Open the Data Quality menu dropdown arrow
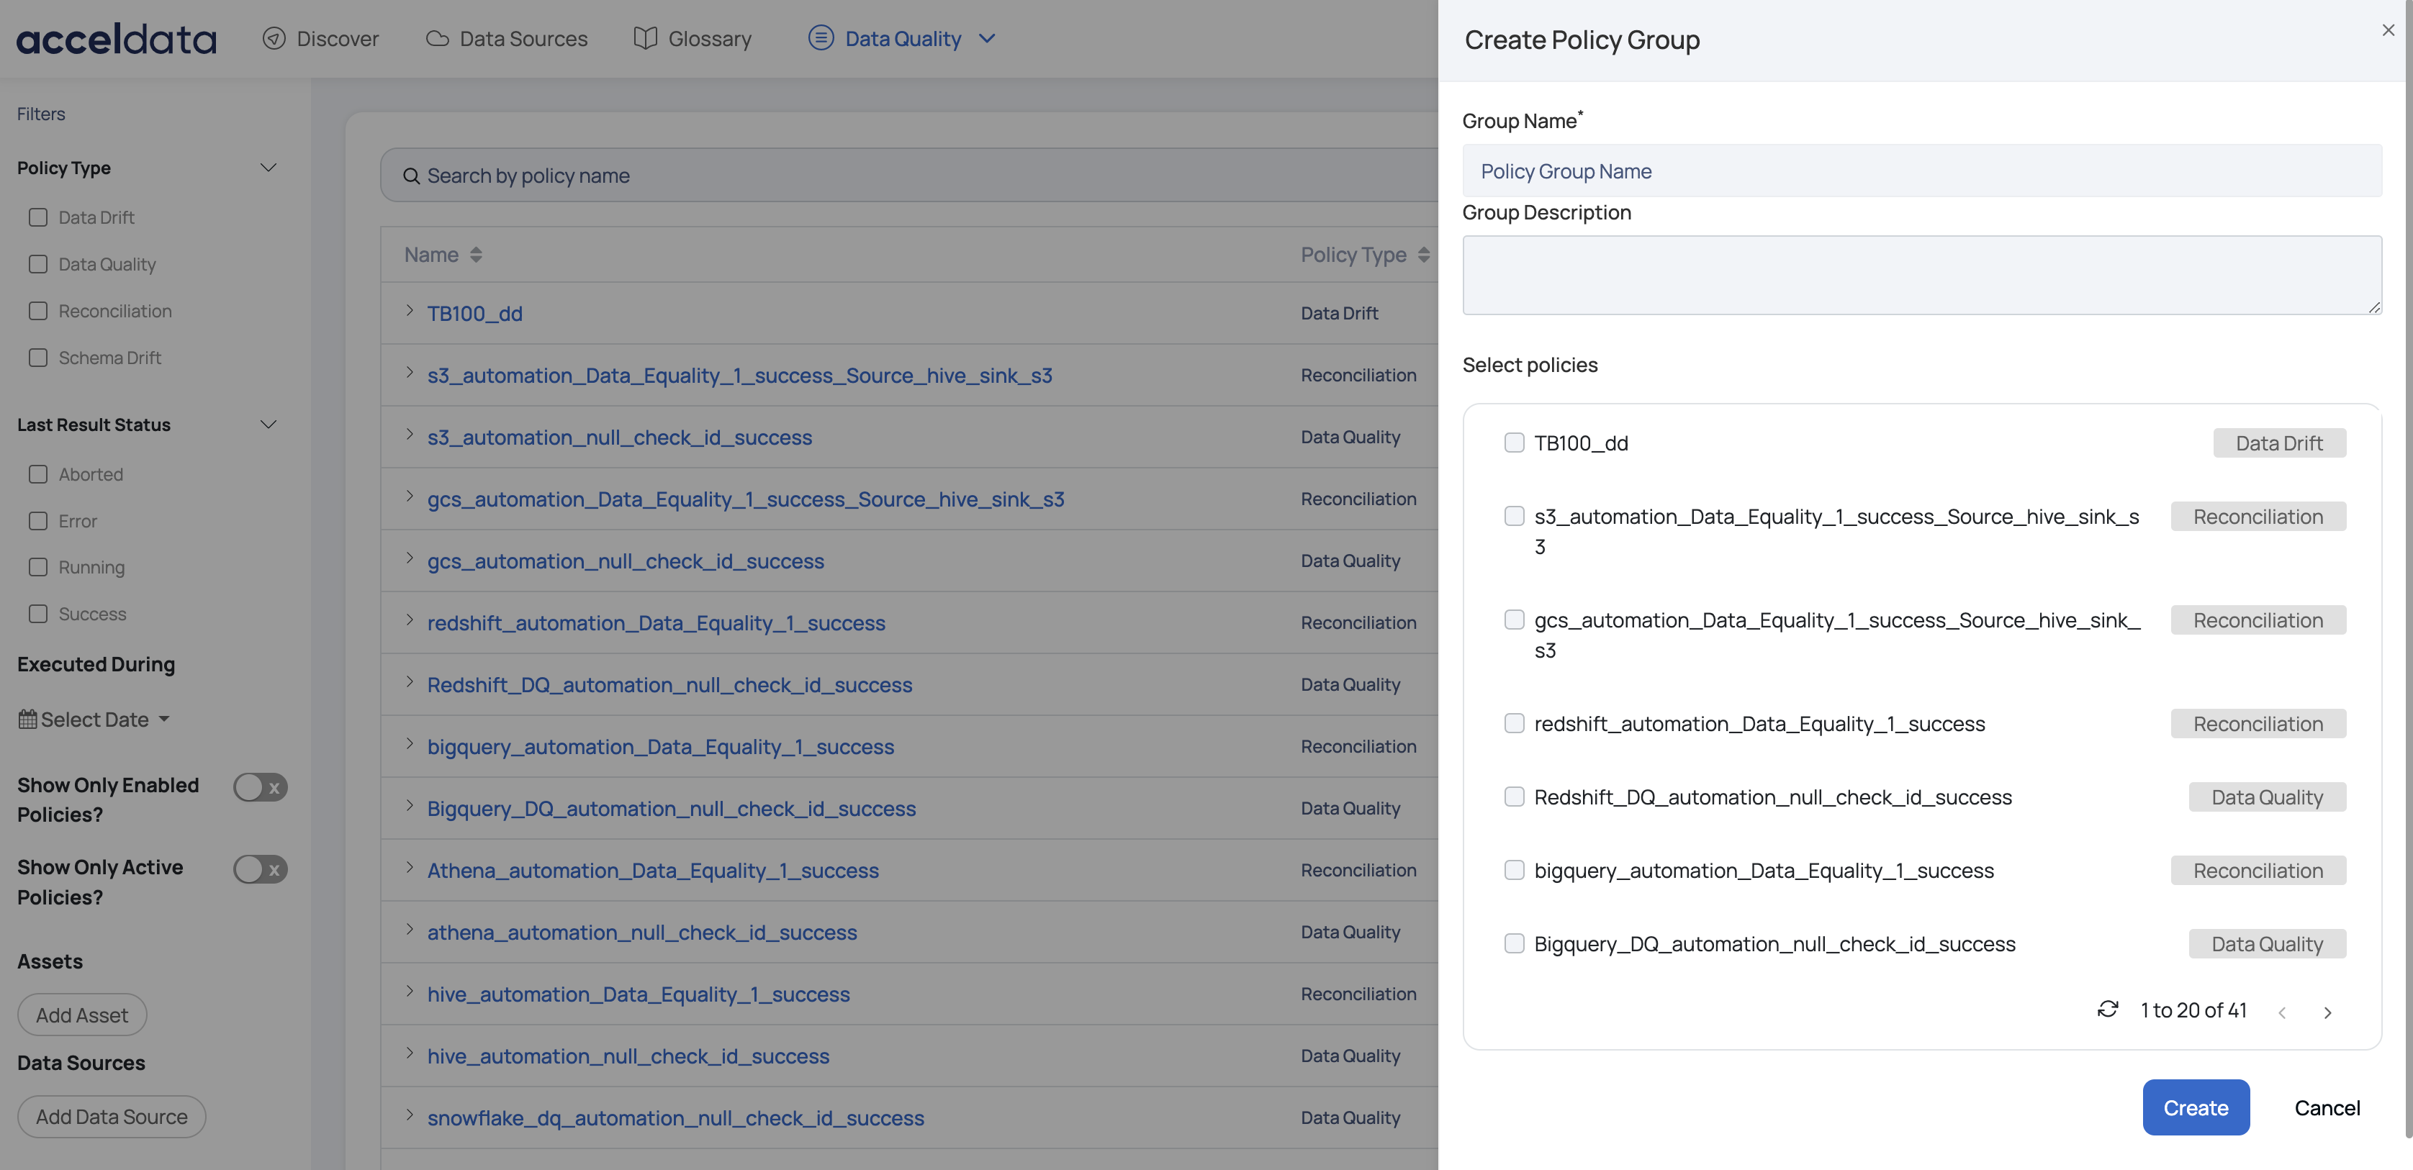This screenshot has height=1170, width=2413. [x=986, y=38]
